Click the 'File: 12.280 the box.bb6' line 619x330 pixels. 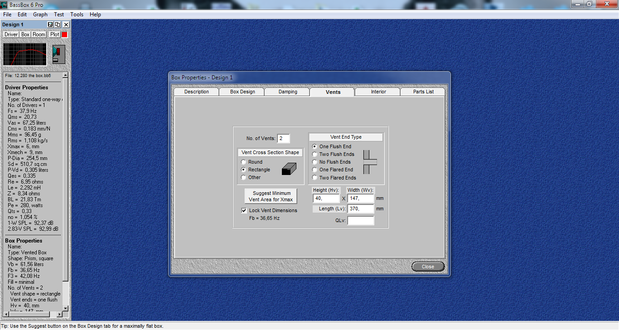point(28,75)
